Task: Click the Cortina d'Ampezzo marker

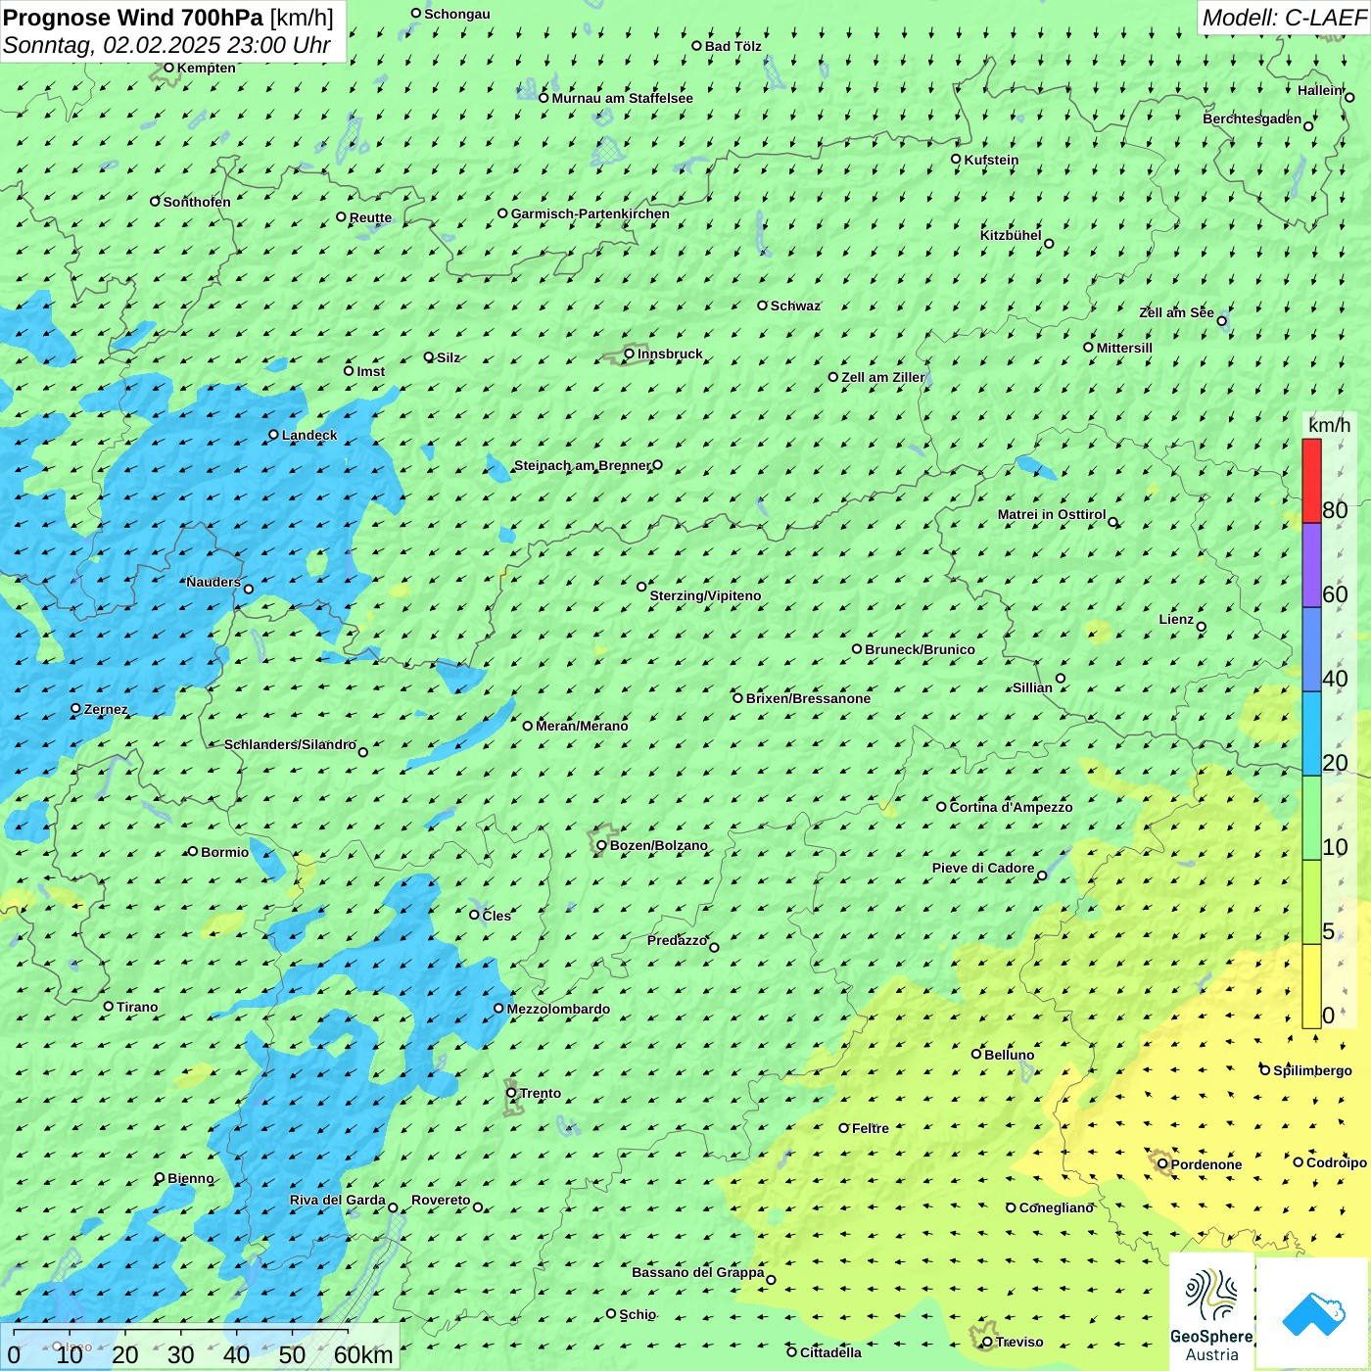Action: [942, 807]
